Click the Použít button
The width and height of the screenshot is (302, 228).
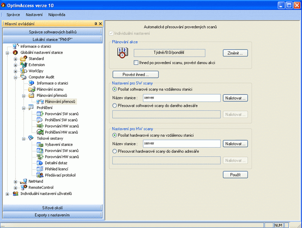pos(235,175)
